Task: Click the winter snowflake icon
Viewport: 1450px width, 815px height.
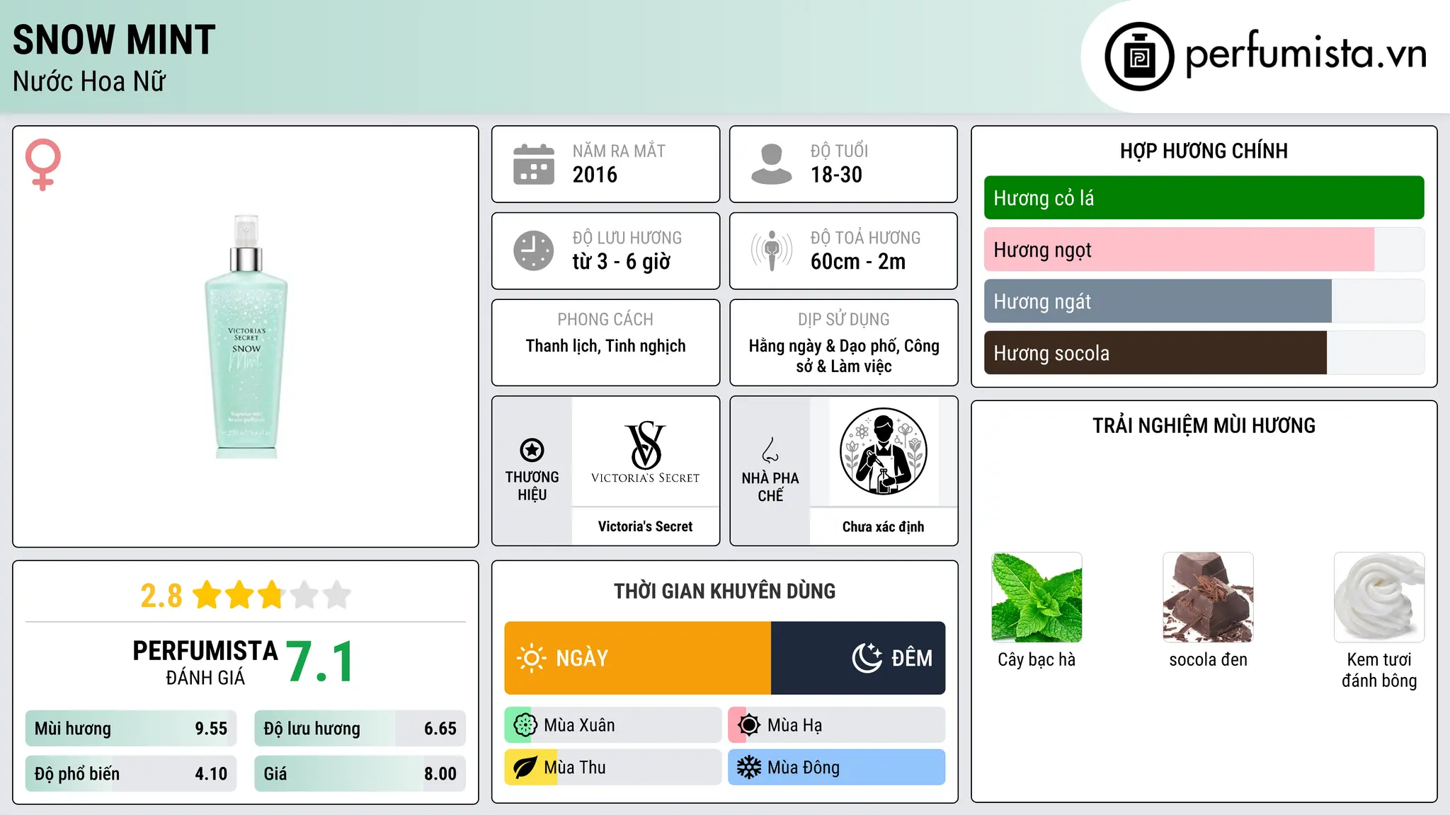Action: pyautogui.click(x=748, y=768)
